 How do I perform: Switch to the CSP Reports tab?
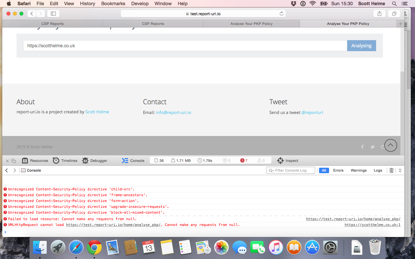(x=52, y=23)
